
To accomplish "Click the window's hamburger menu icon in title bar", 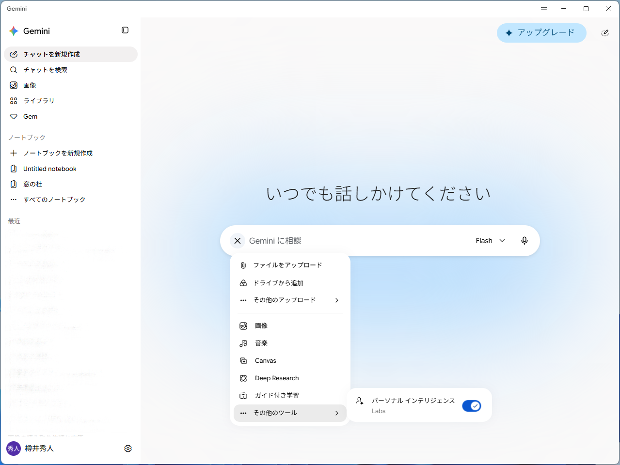I will tap(544, 9).
